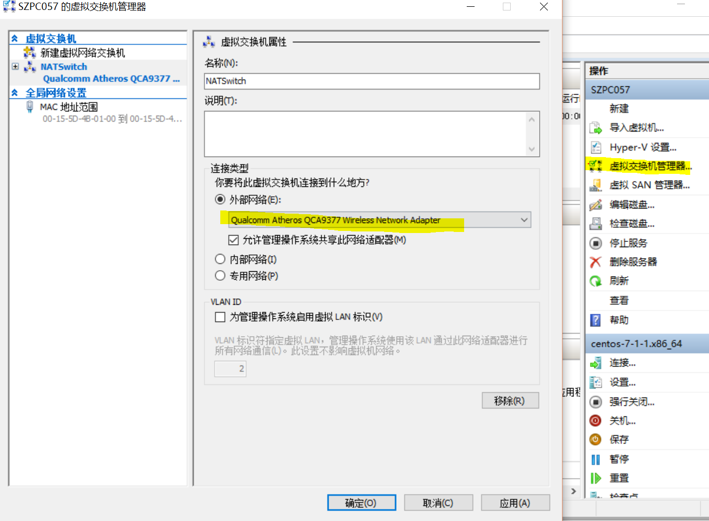Select the 外部网络 radio button
709x521 pixels.
[x=220, y=199]
